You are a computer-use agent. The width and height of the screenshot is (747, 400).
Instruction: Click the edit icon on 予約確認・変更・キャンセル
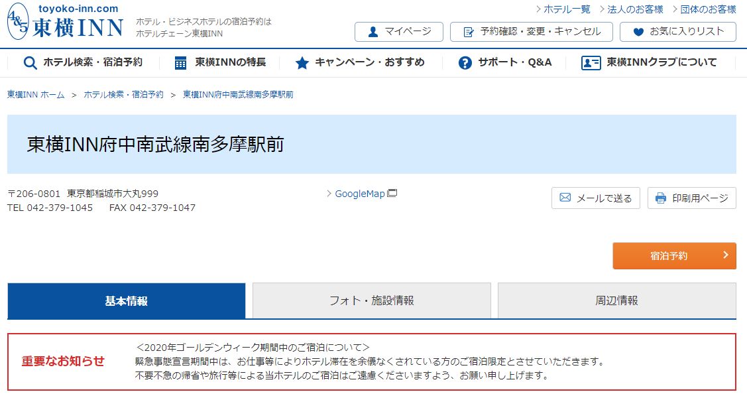pyautogui.click(x=469, y=32)
